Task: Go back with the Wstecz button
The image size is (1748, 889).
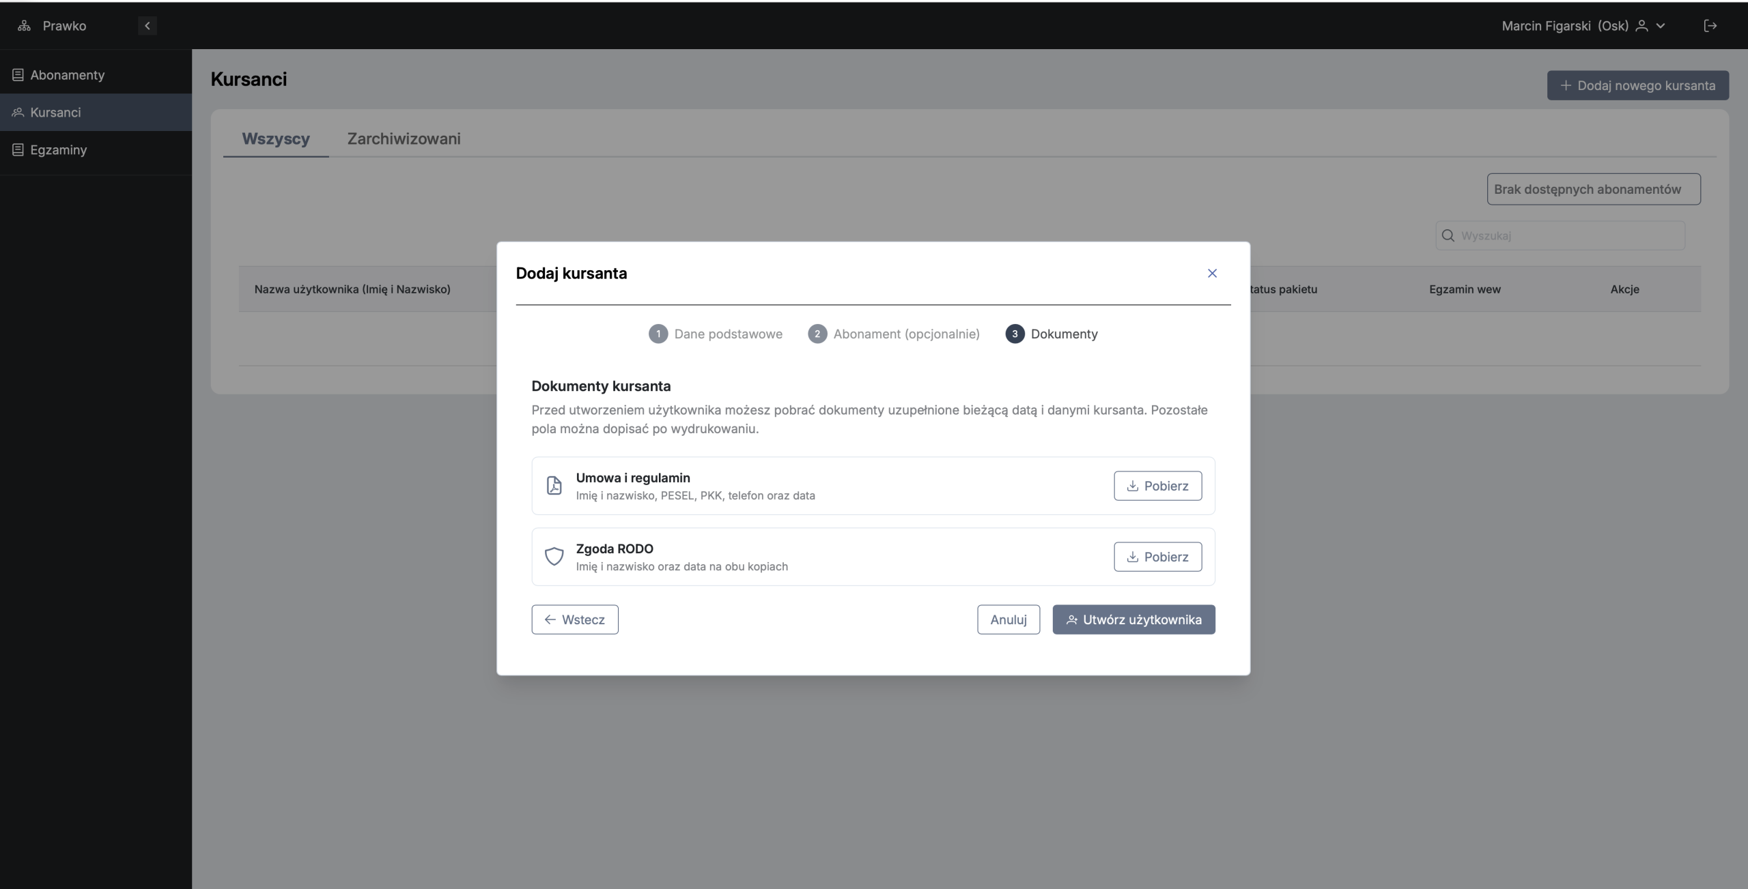Action: tap(575, 620)
